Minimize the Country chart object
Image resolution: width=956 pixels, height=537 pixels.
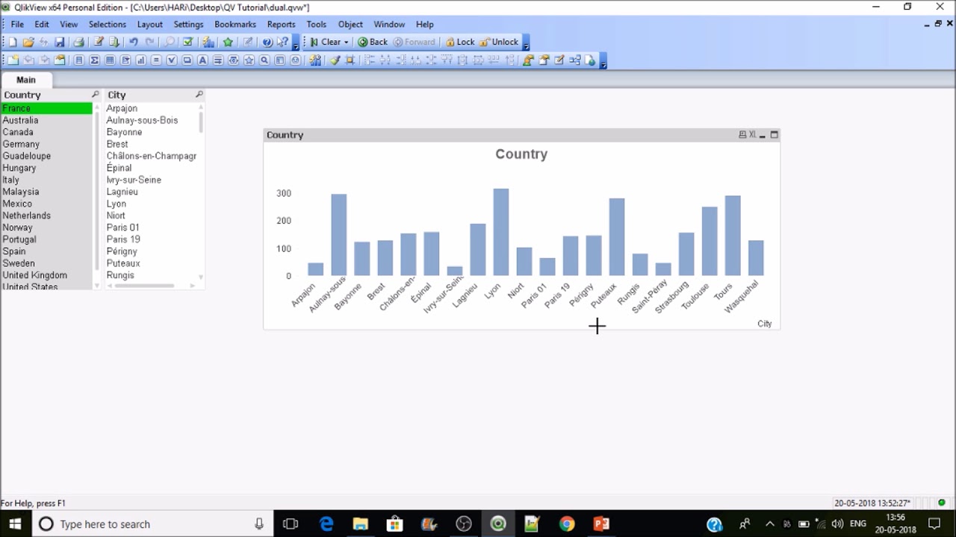pyautogui.click(x=763, y=135)
